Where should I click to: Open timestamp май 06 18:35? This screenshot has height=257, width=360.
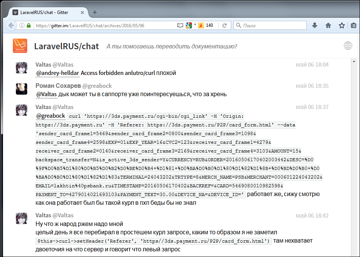[x=312, y=86]
